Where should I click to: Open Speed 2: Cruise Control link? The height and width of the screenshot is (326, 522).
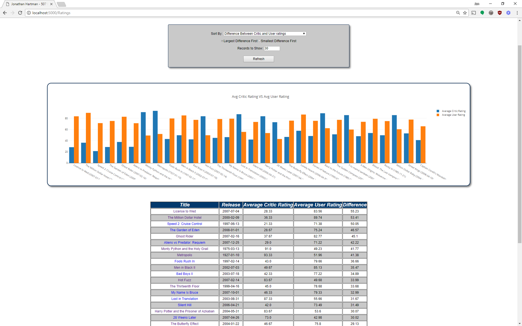185,224
